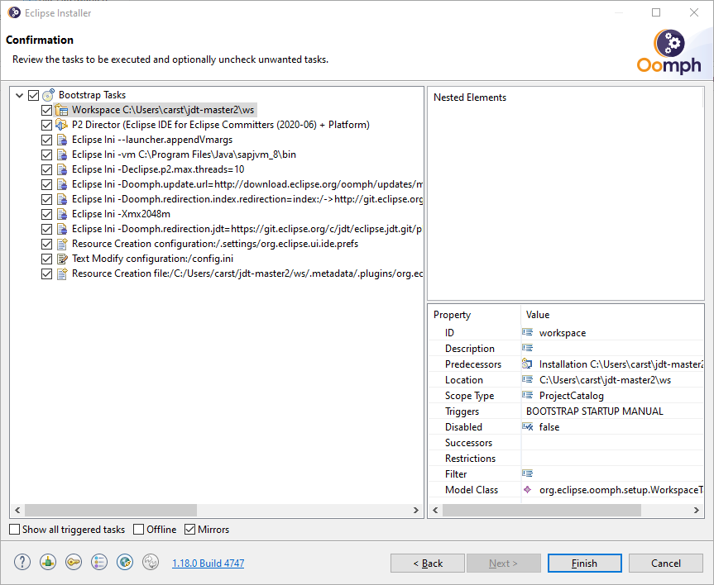The height and width of the screenshot is (585, 714).
Task: Uncheck Eclipse Ini -vm sapjvm_8 checkbox
Action: 46,155
